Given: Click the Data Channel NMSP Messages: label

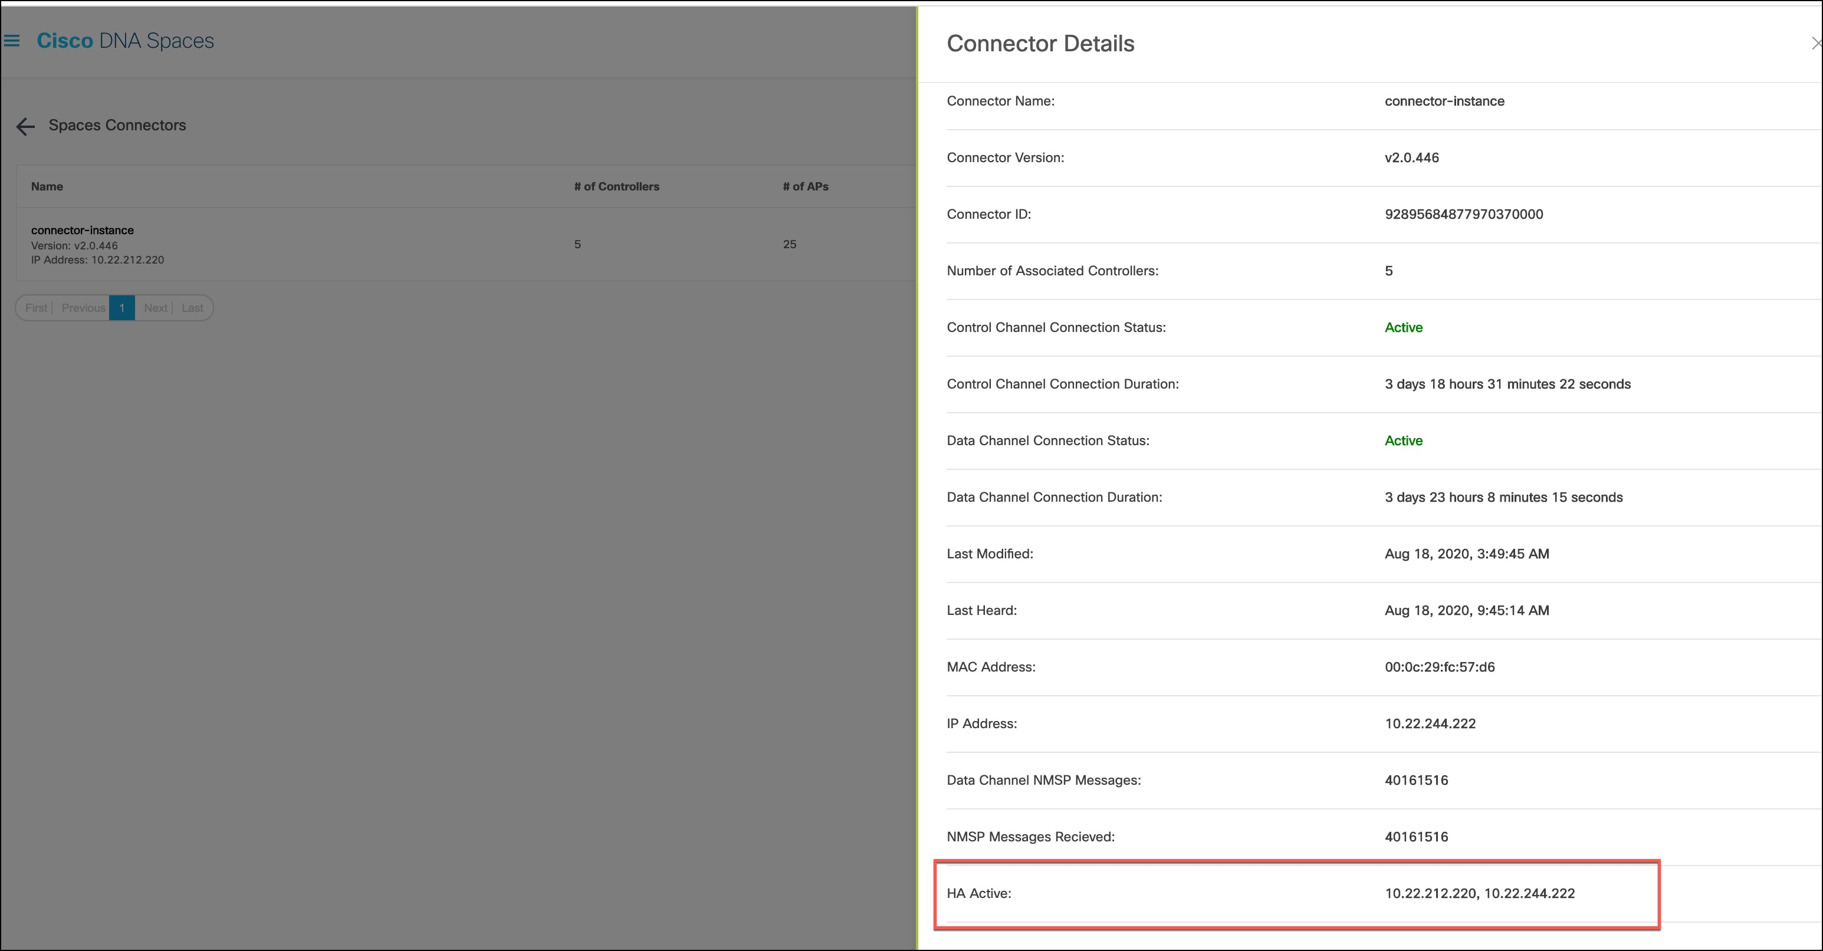Looking at the screenshot, I should click(x=1044, y=781).
